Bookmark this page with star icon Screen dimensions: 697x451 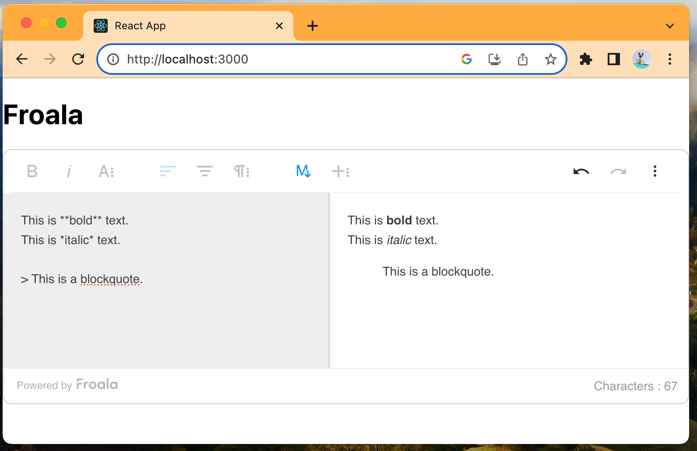point(551,59)
